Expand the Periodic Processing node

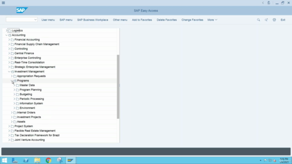coord(14,99)
